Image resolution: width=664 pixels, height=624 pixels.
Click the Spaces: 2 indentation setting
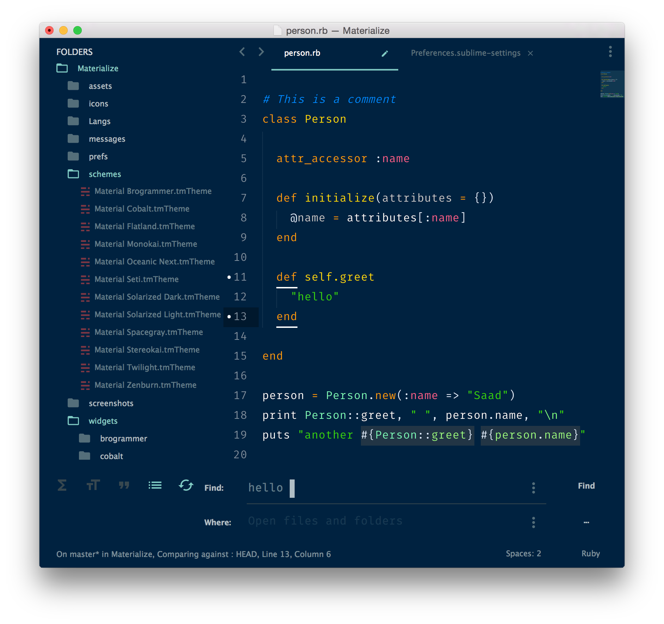click(523, 553)
